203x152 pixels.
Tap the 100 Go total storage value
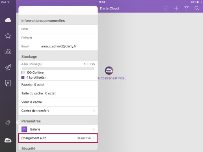89,64
